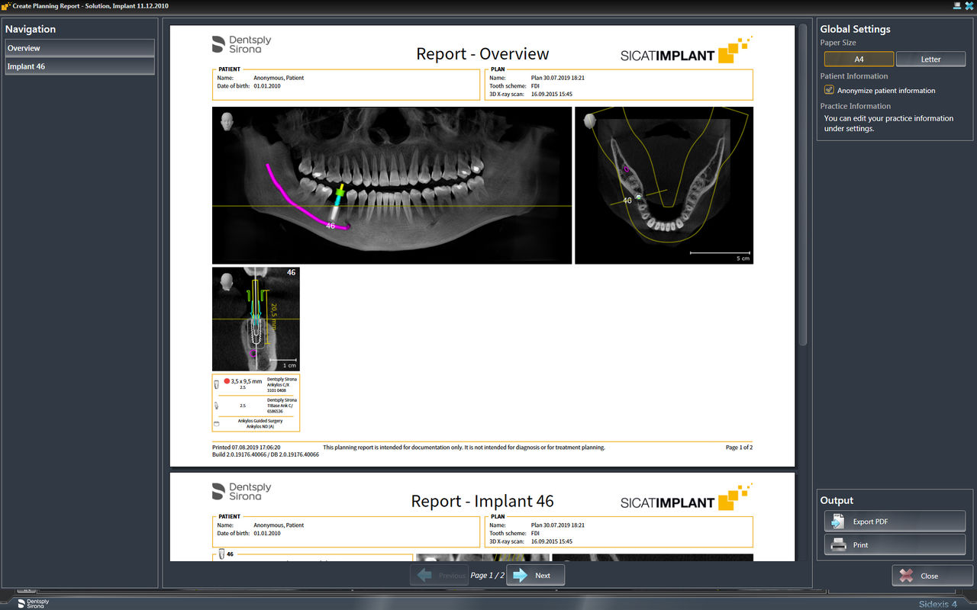
Task: Select A4 paper size
Action: [x=858, y=58]
